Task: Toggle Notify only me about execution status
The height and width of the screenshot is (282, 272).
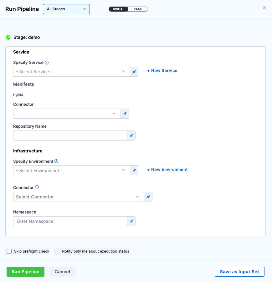Action: (x=57, y=251)
